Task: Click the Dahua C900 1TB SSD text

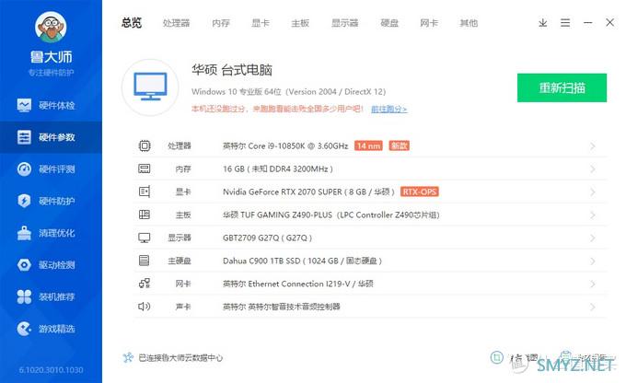Action: 302,261
